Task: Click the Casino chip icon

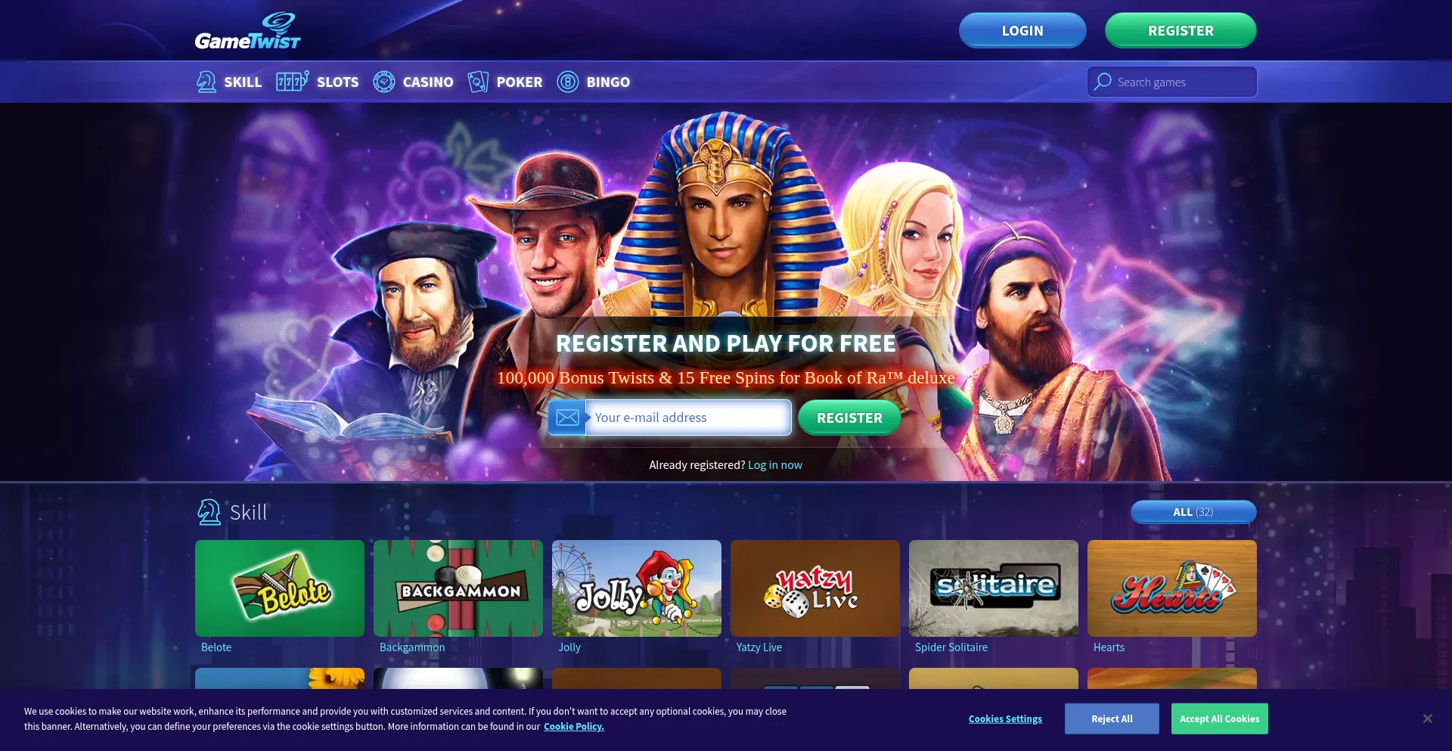Action: click(x=384, y=82)
